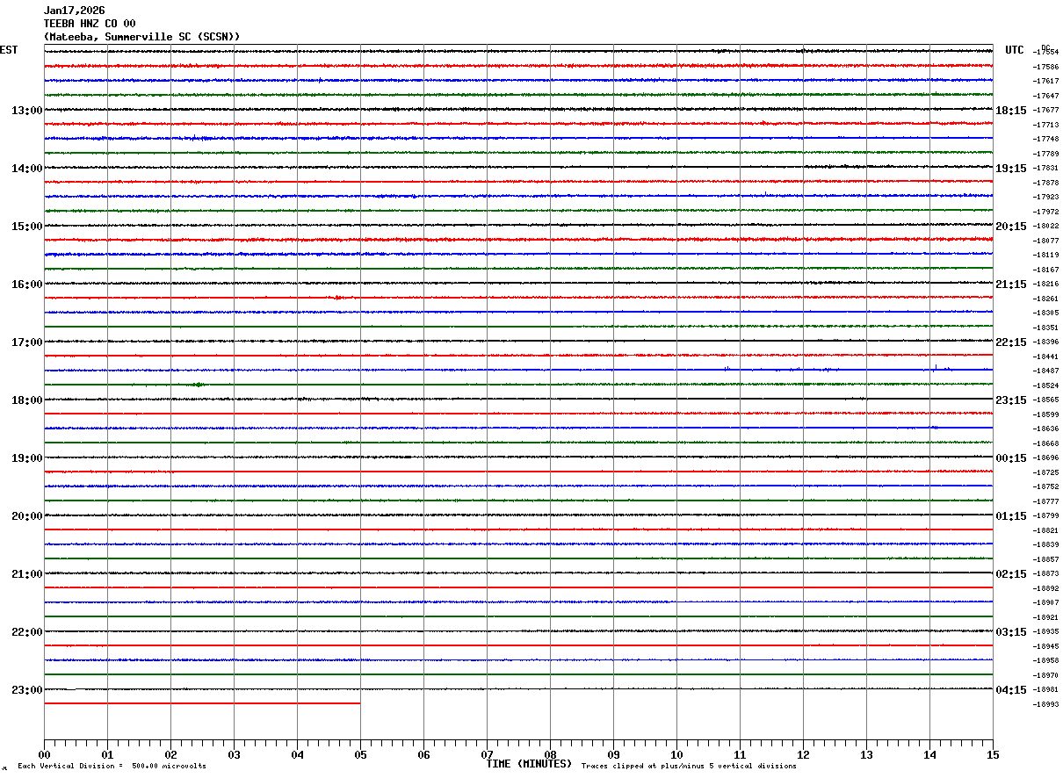Click minute tick label 00 on the time axis
Image resolution: width=1063 pixels, height=778 pixels.
(44, 755)
